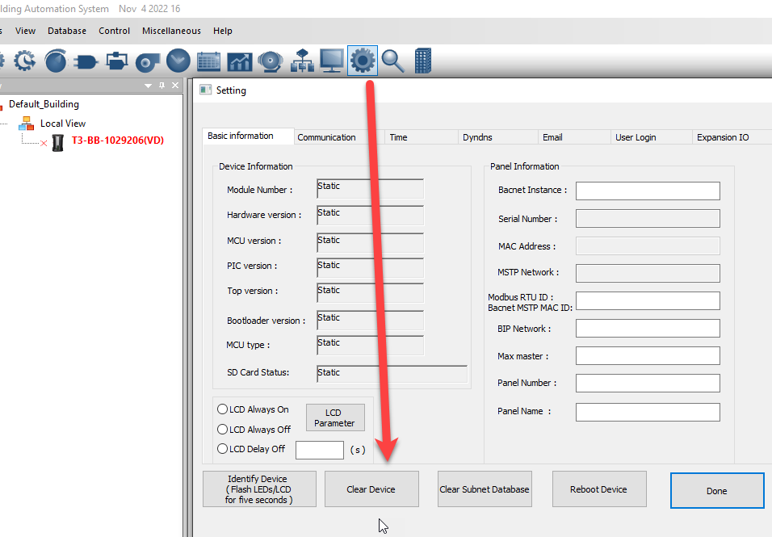Click the network hierarchy toolbar icon
Viewport: 772px width, 537px height.
click(301, 61)
